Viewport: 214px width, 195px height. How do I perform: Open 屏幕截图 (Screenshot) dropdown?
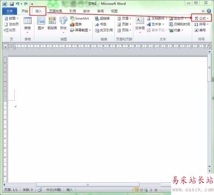click(x=80, y=30)
